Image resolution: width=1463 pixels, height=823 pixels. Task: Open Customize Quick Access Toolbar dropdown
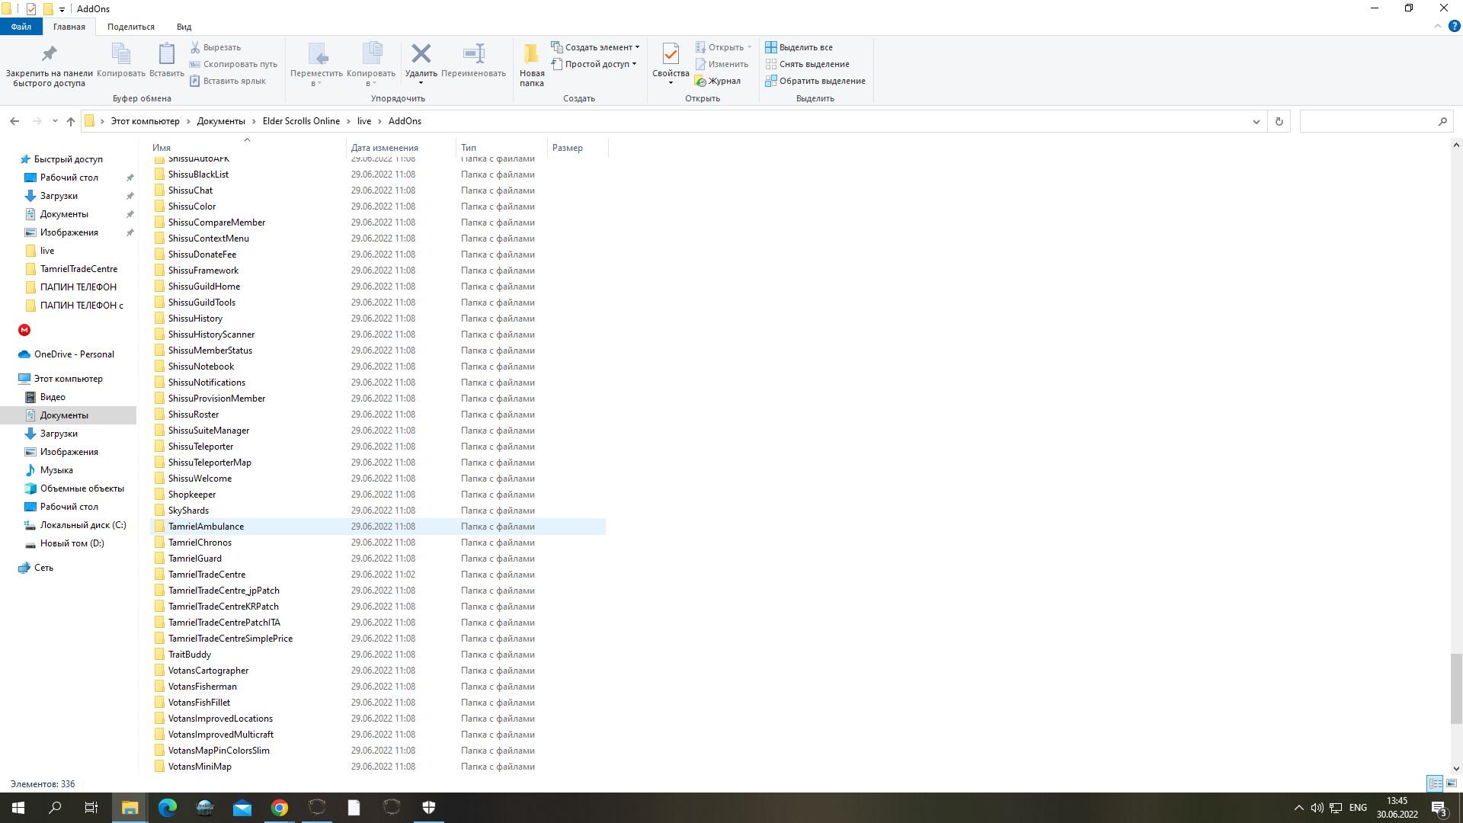click(x=62, y=9)
